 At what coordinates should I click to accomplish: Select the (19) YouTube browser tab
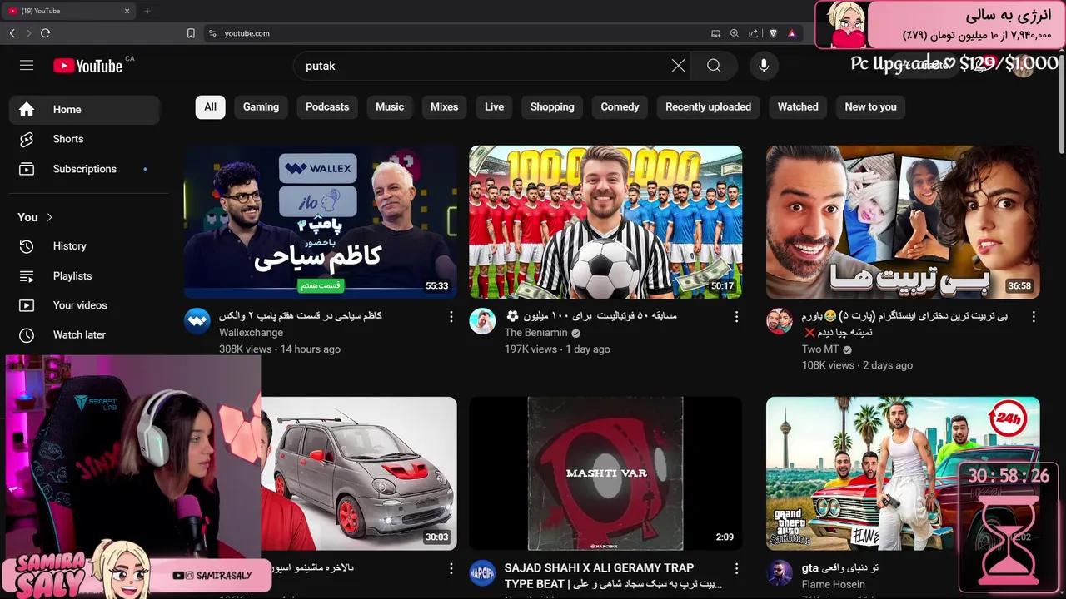68,11
